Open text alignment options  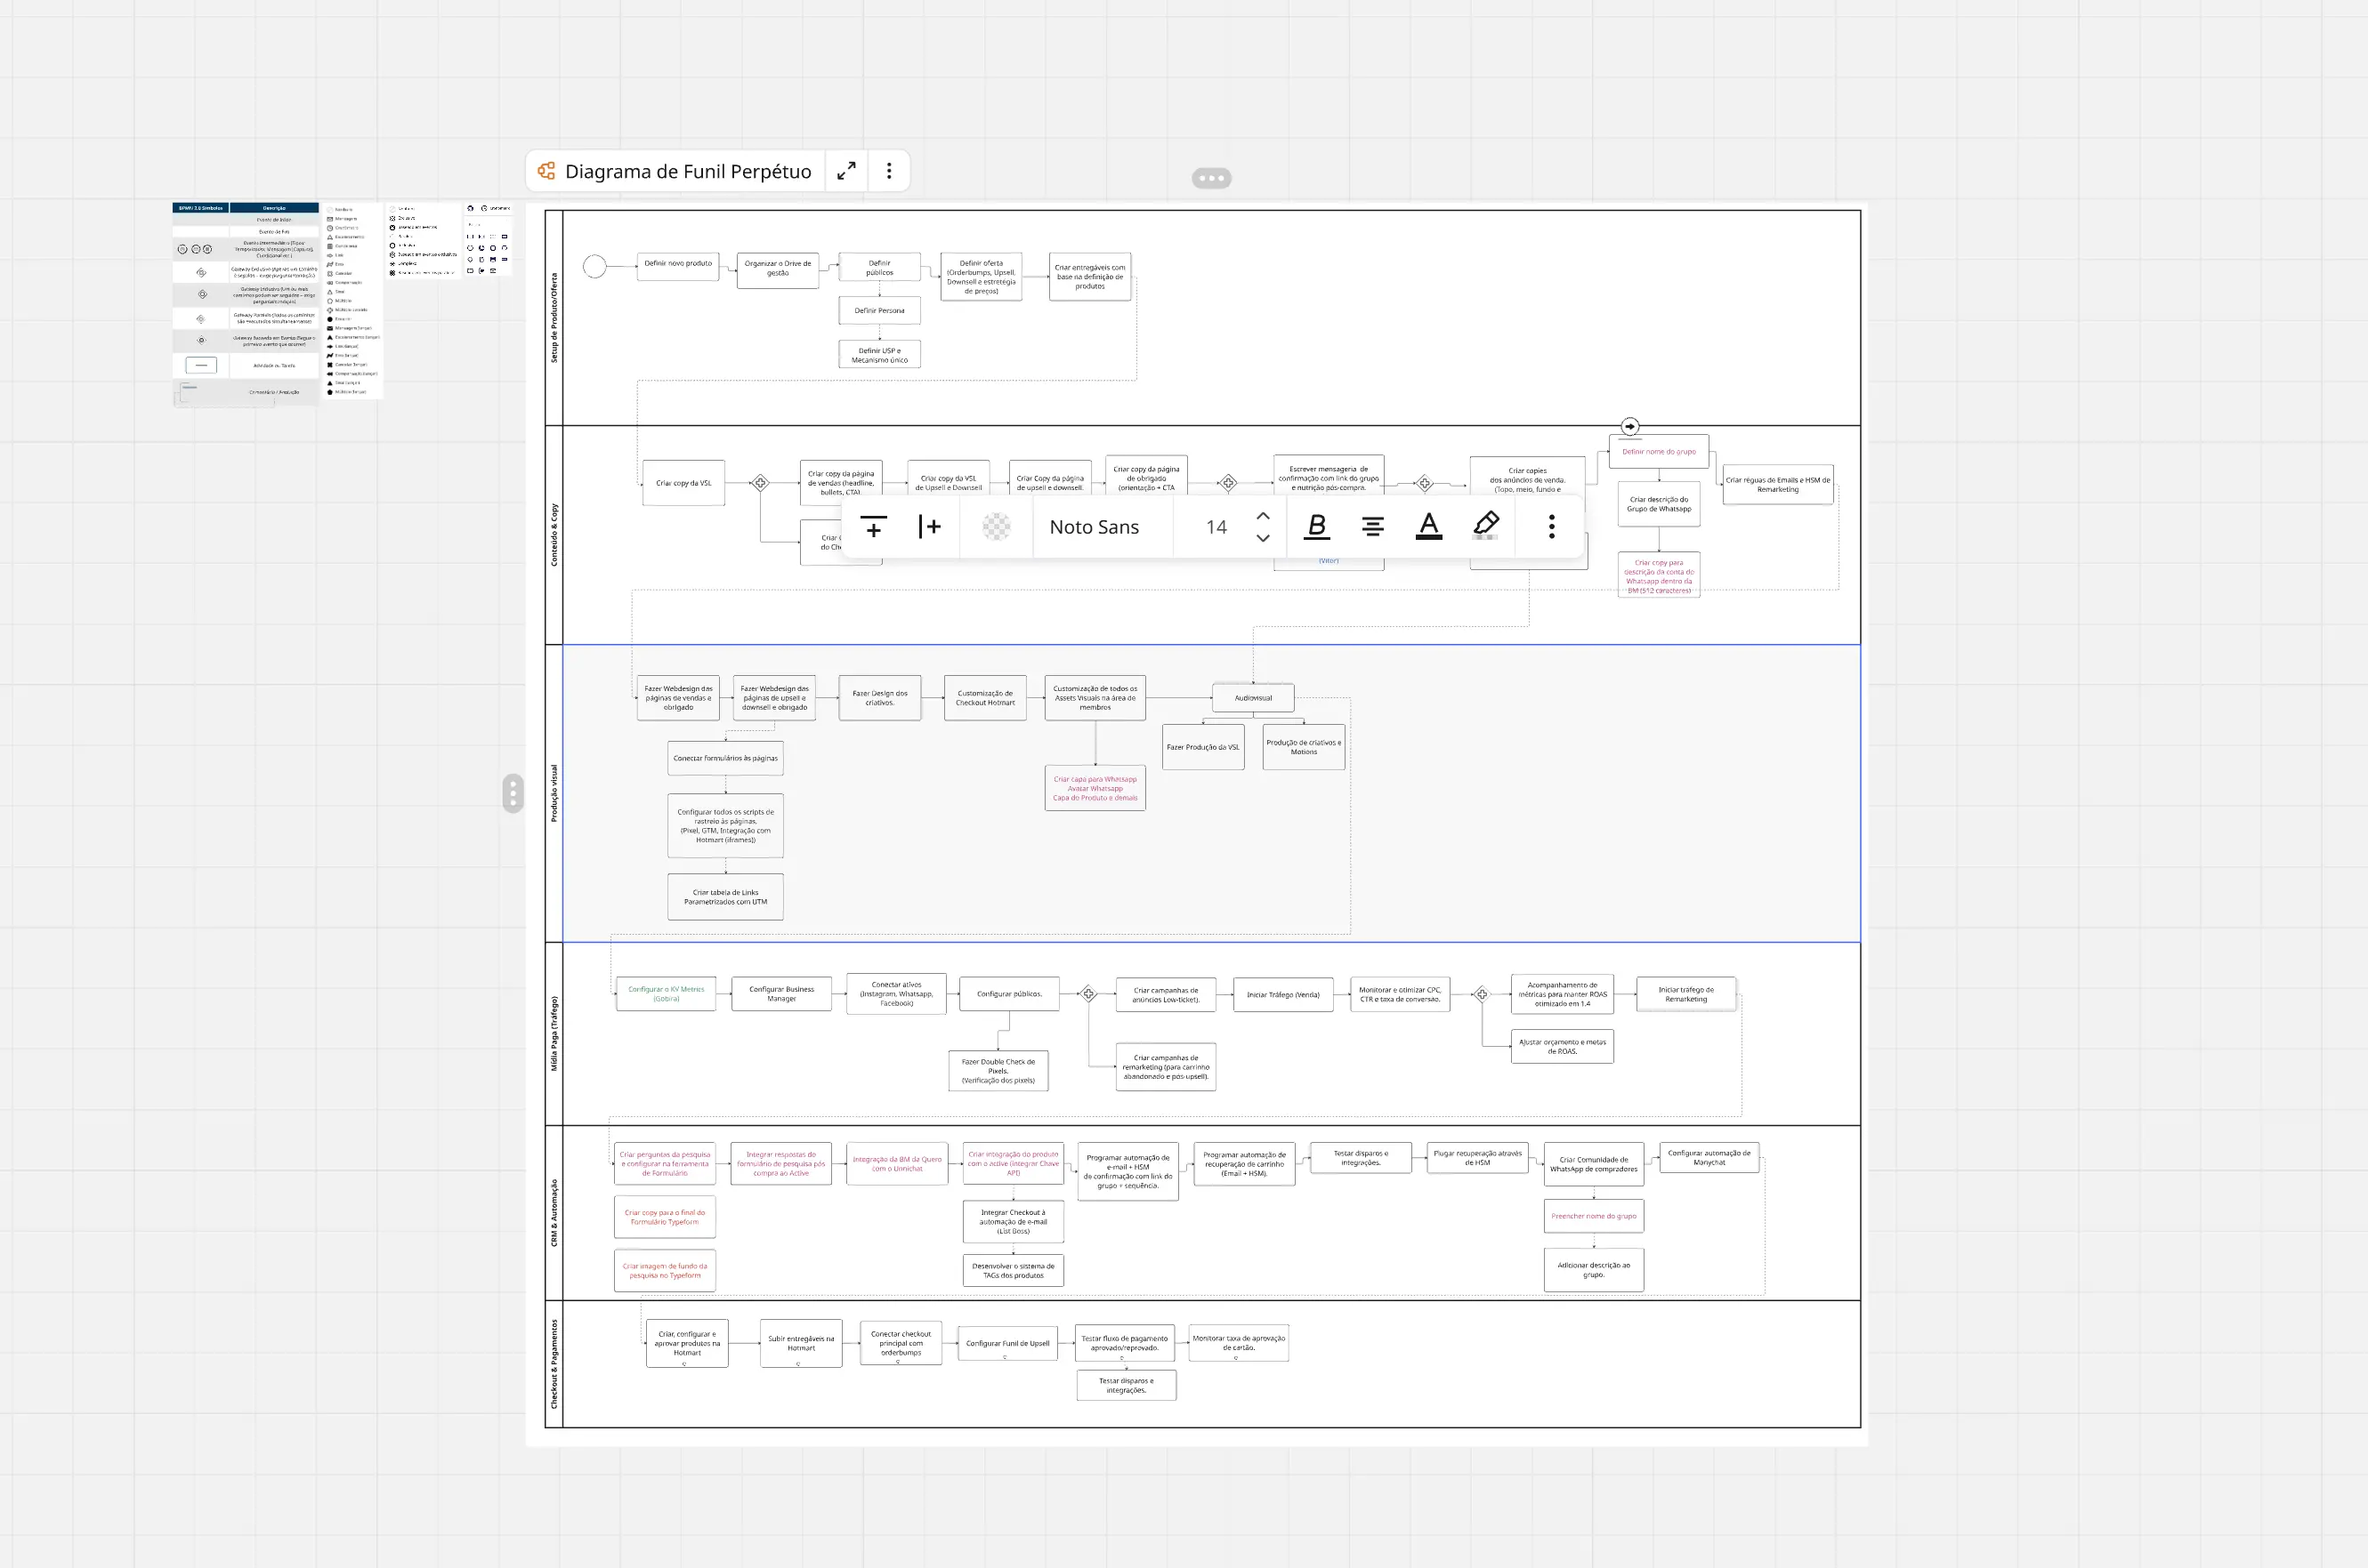(x=1372, y=527)
